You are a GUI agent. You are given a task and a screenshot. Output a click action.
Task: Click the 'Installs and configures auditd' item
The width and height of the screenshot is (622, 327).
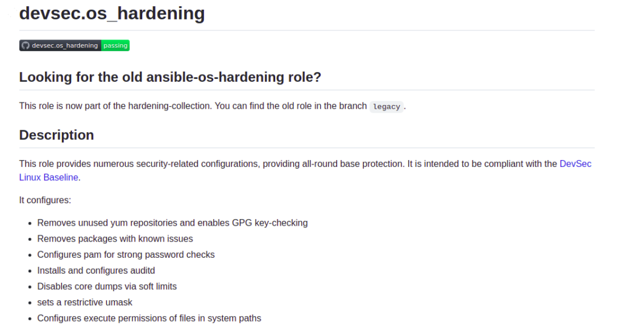click(x=96, y=271)
